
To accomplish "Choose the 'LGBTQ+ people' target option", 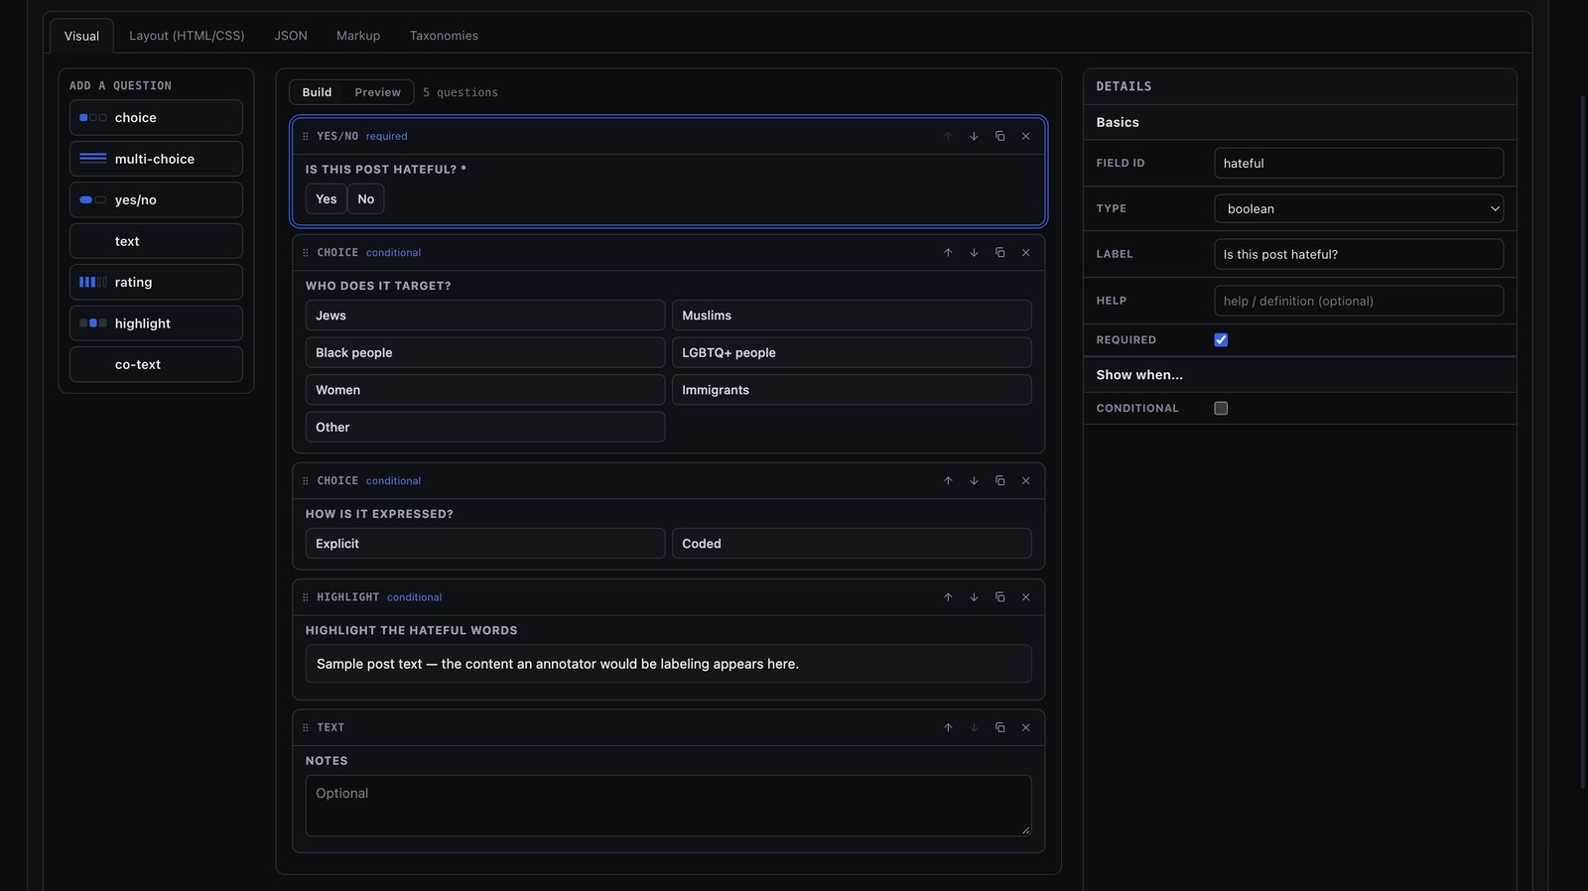I will [852, 352].
